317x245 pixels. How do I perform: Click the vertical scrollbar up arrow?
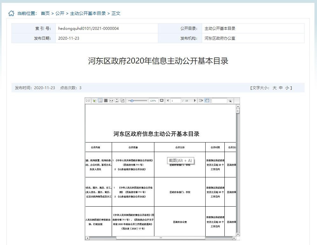tap(238, 106)
